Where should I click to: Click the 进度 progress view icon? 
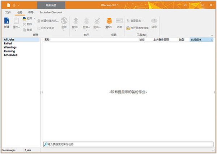tap(119, 22)
